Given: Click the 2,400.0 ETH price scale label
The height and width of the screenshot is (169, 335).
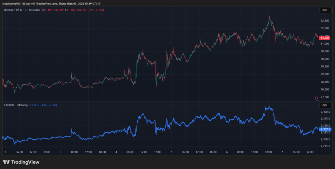Looking at the screenshot, I should click(326, 112).
